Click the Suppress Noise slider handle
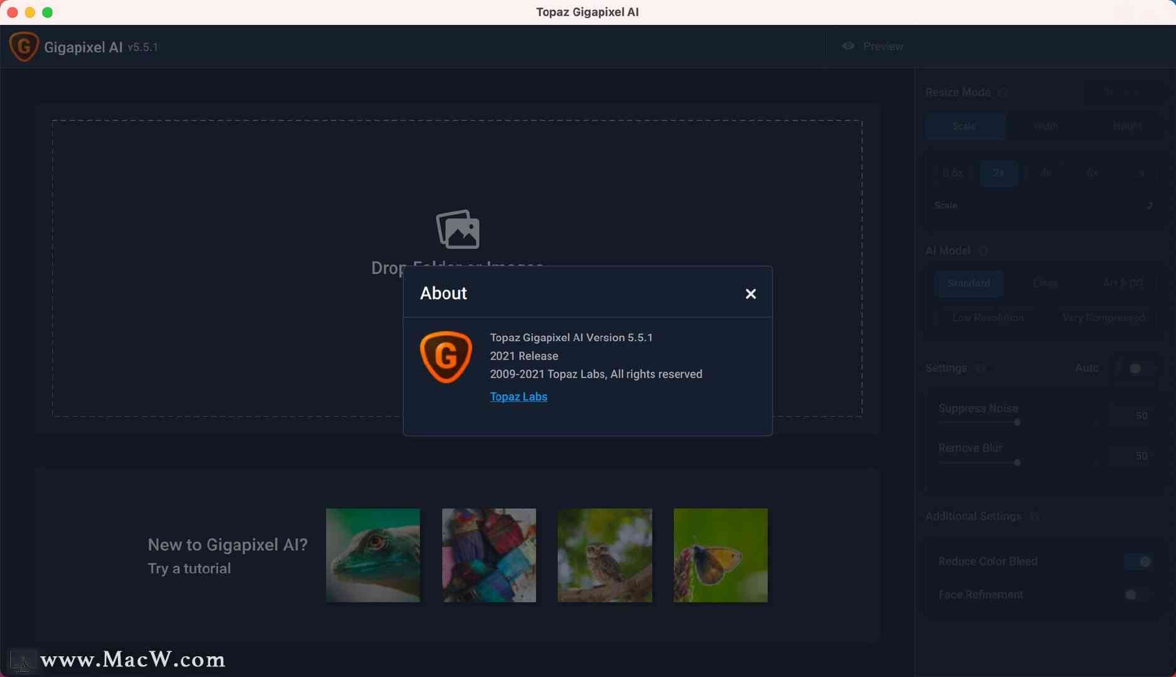The width and height of the screenshot is (1176, 677). (x=1017, y=422)
